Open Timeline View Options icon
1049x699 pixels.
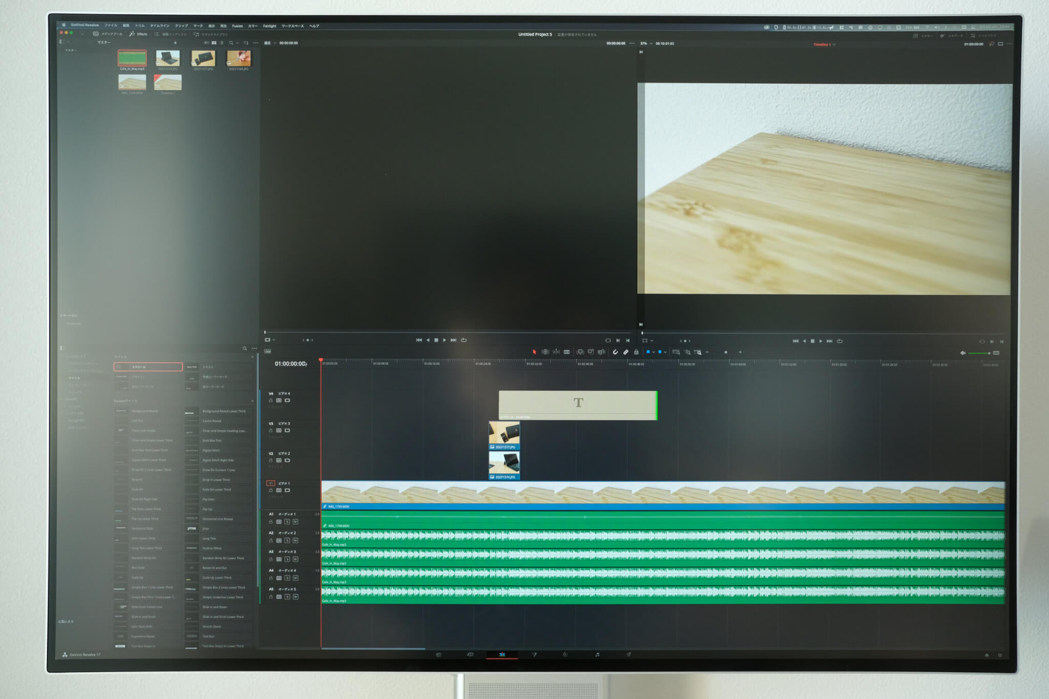[267, 351]
